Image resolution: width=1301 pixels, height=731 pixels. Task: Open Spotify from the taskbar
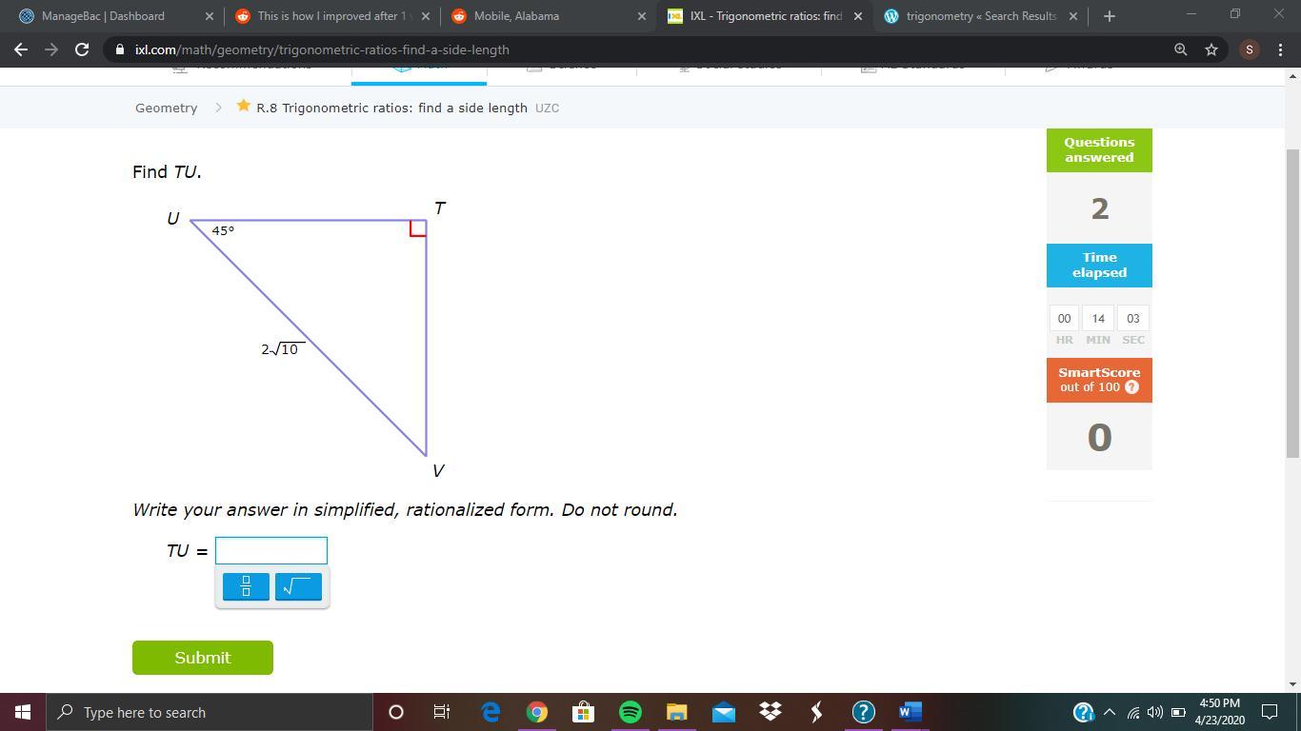point(630,712)
